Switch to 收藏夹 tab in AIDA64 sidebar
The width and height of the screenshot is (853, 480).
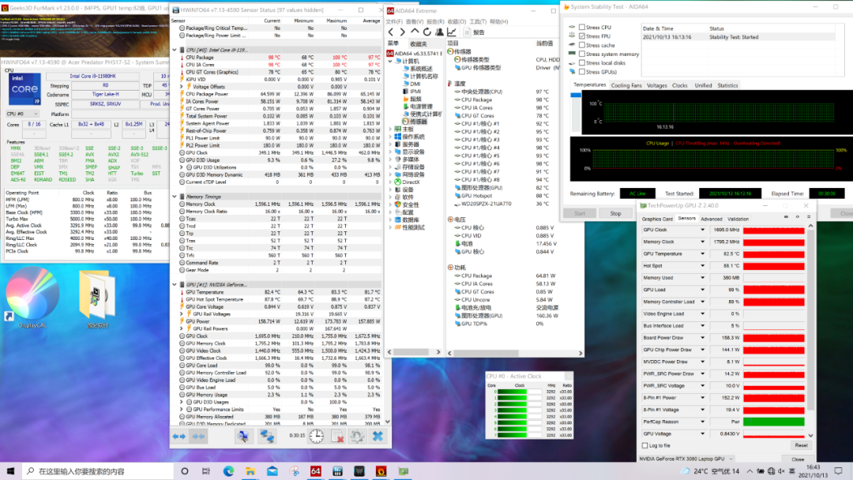(x=419, y=43)
